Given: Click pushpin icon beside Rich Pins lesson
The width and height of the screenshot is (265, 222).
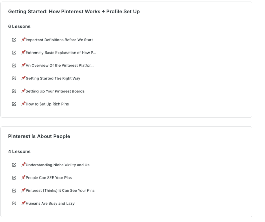Looking at the screenshot, I should click(x=23, y=104).
